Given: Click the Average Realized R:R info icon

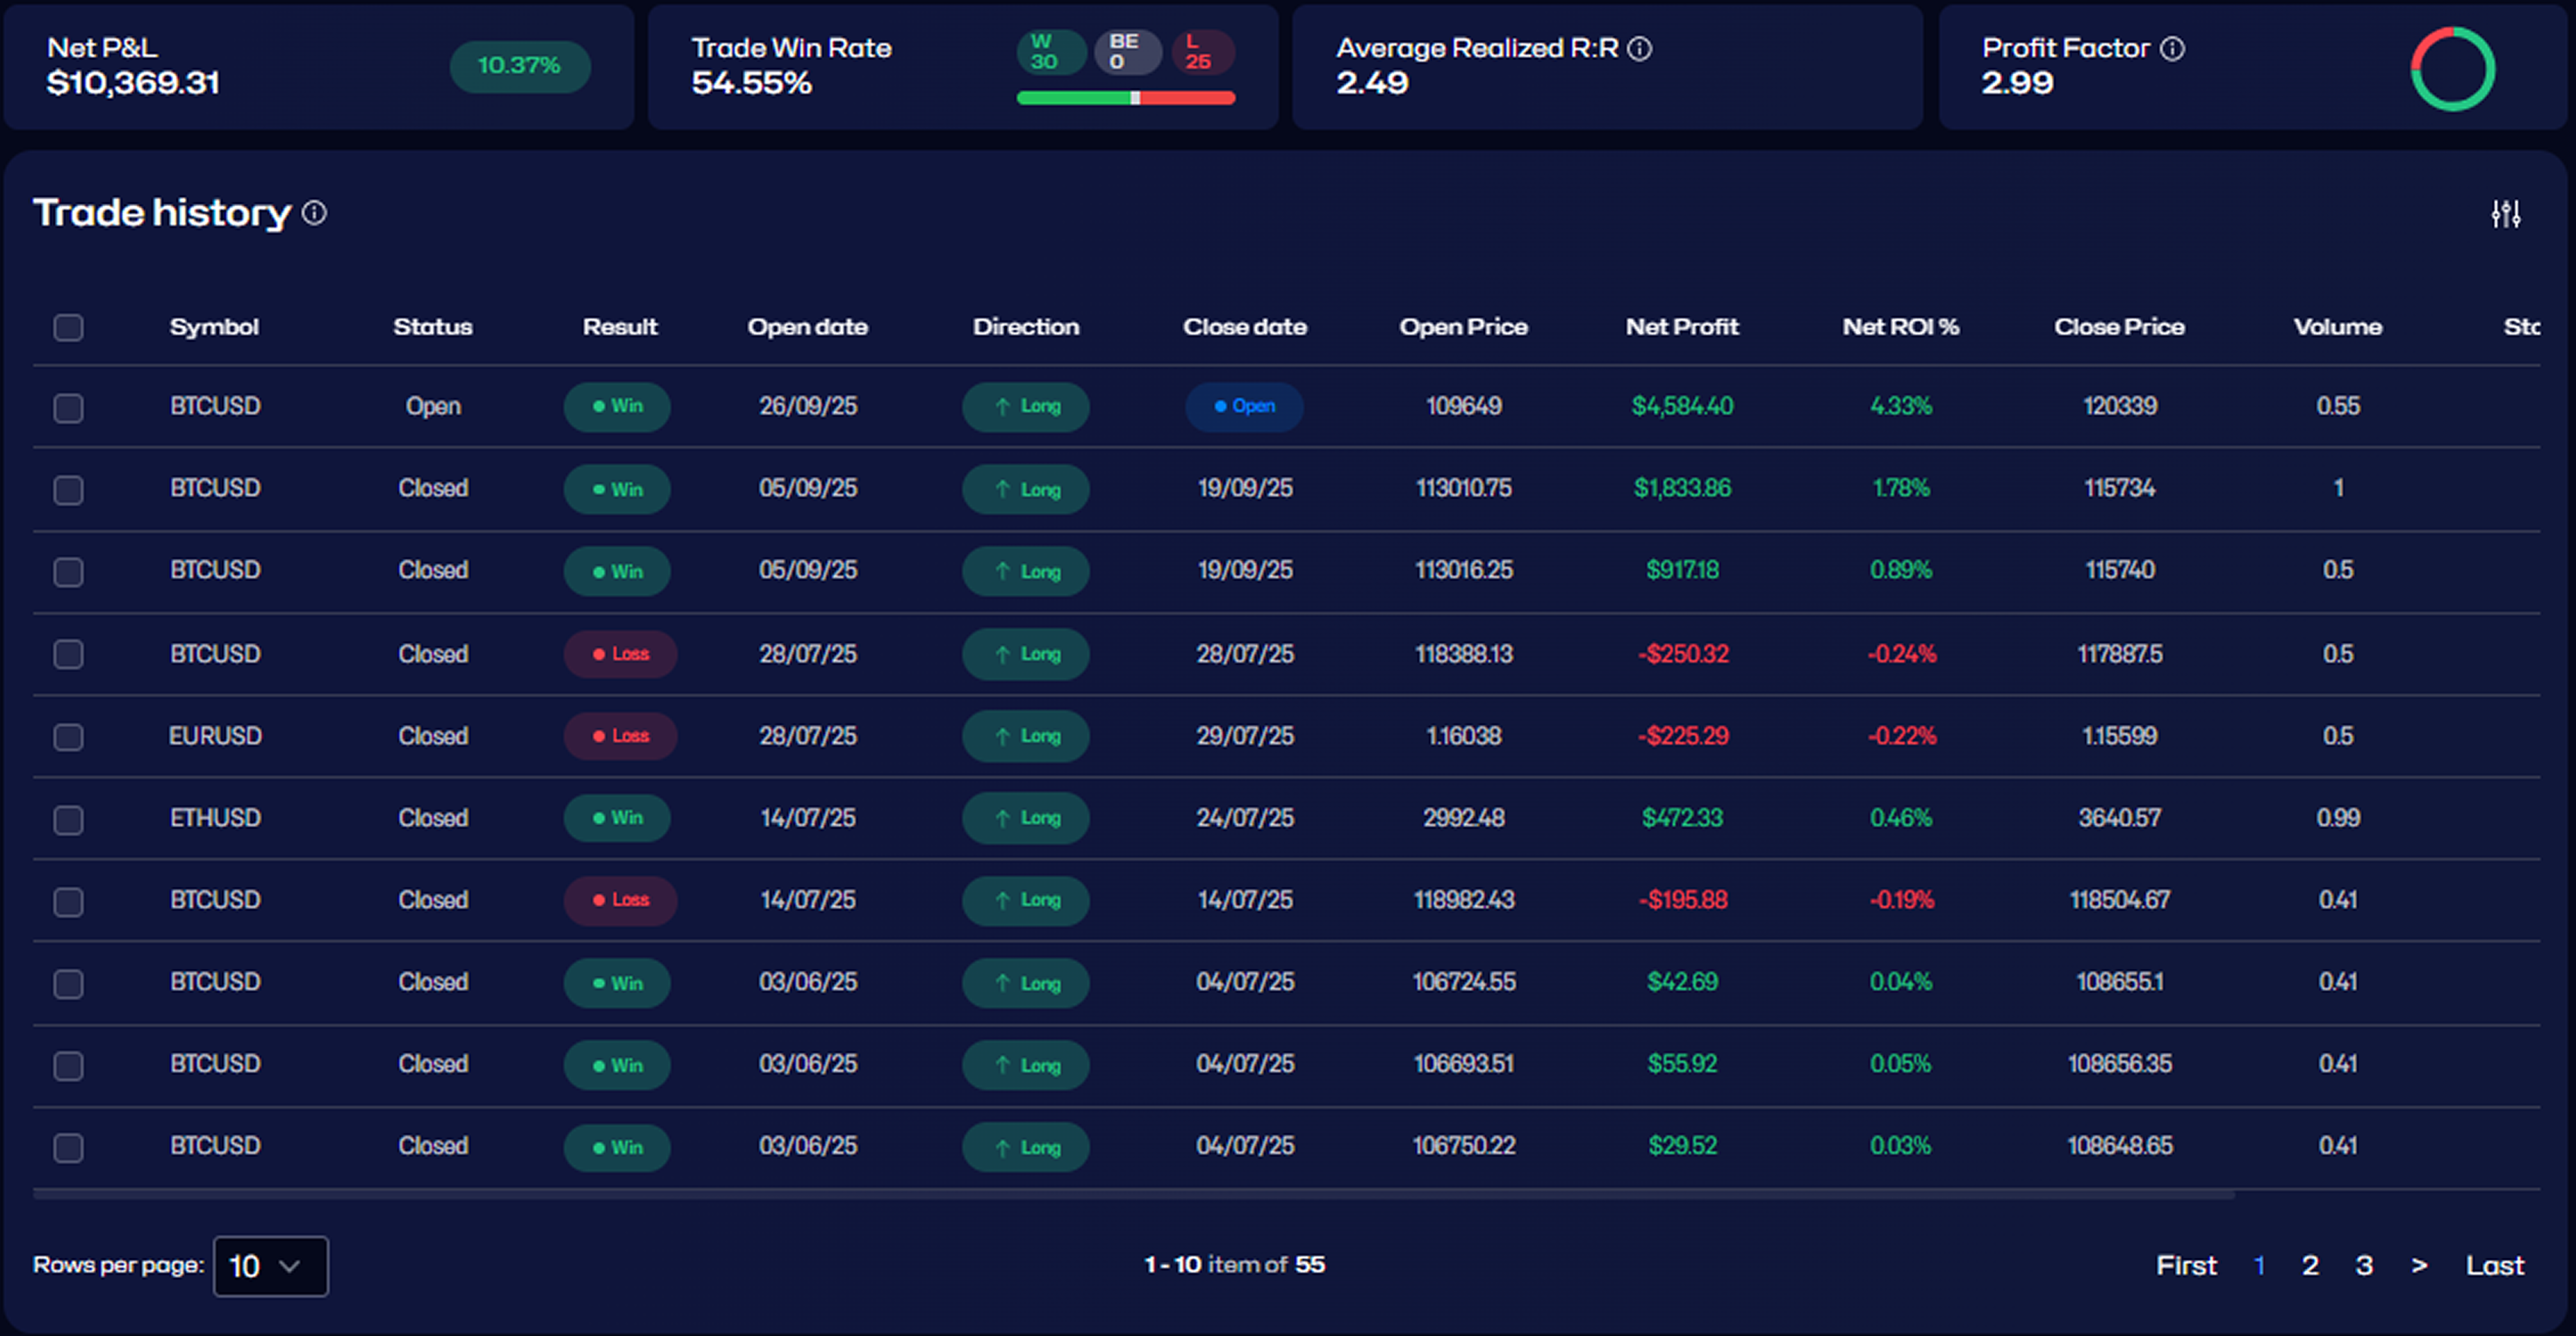Looking at the screenshot, I should (1639, 48).
